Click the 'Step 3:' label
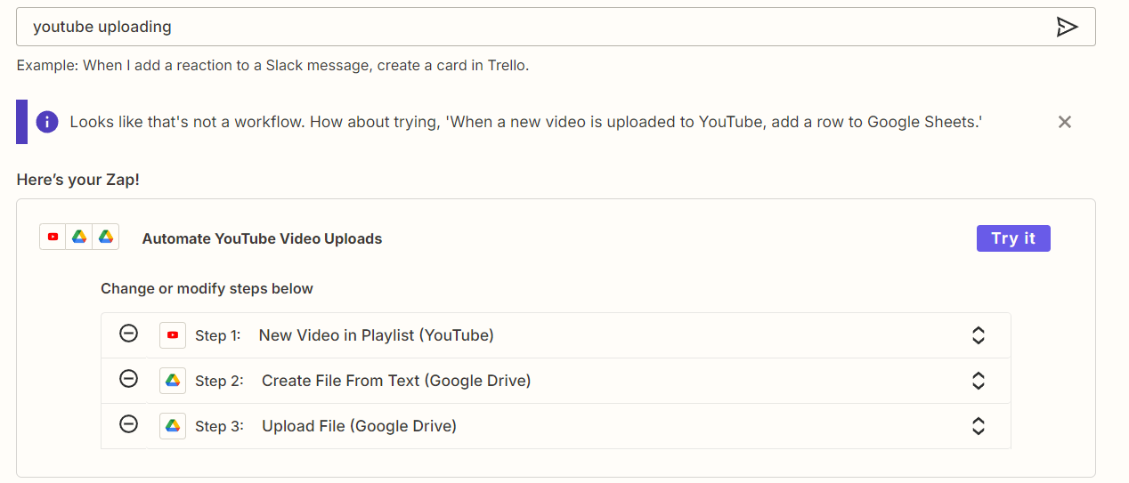Viewport: 1129px width, 483px height. (219, 426)
